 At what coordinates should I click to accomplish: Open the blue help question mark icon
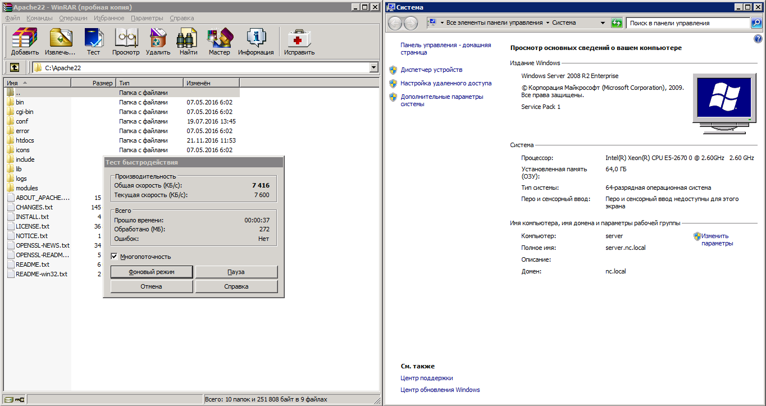point(758,39)
